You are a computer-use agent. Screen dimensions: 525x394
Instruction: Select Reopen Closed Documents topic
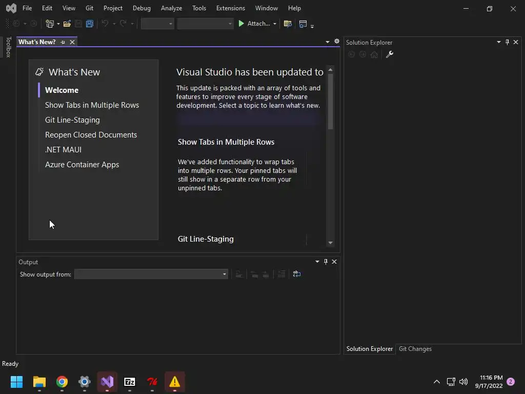click(91, 135)
